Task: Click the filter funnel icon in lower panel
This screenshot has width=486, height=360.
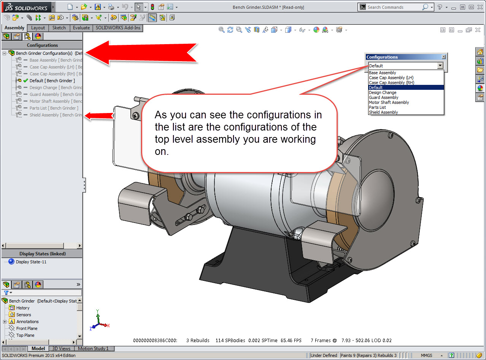Action: 6,293
